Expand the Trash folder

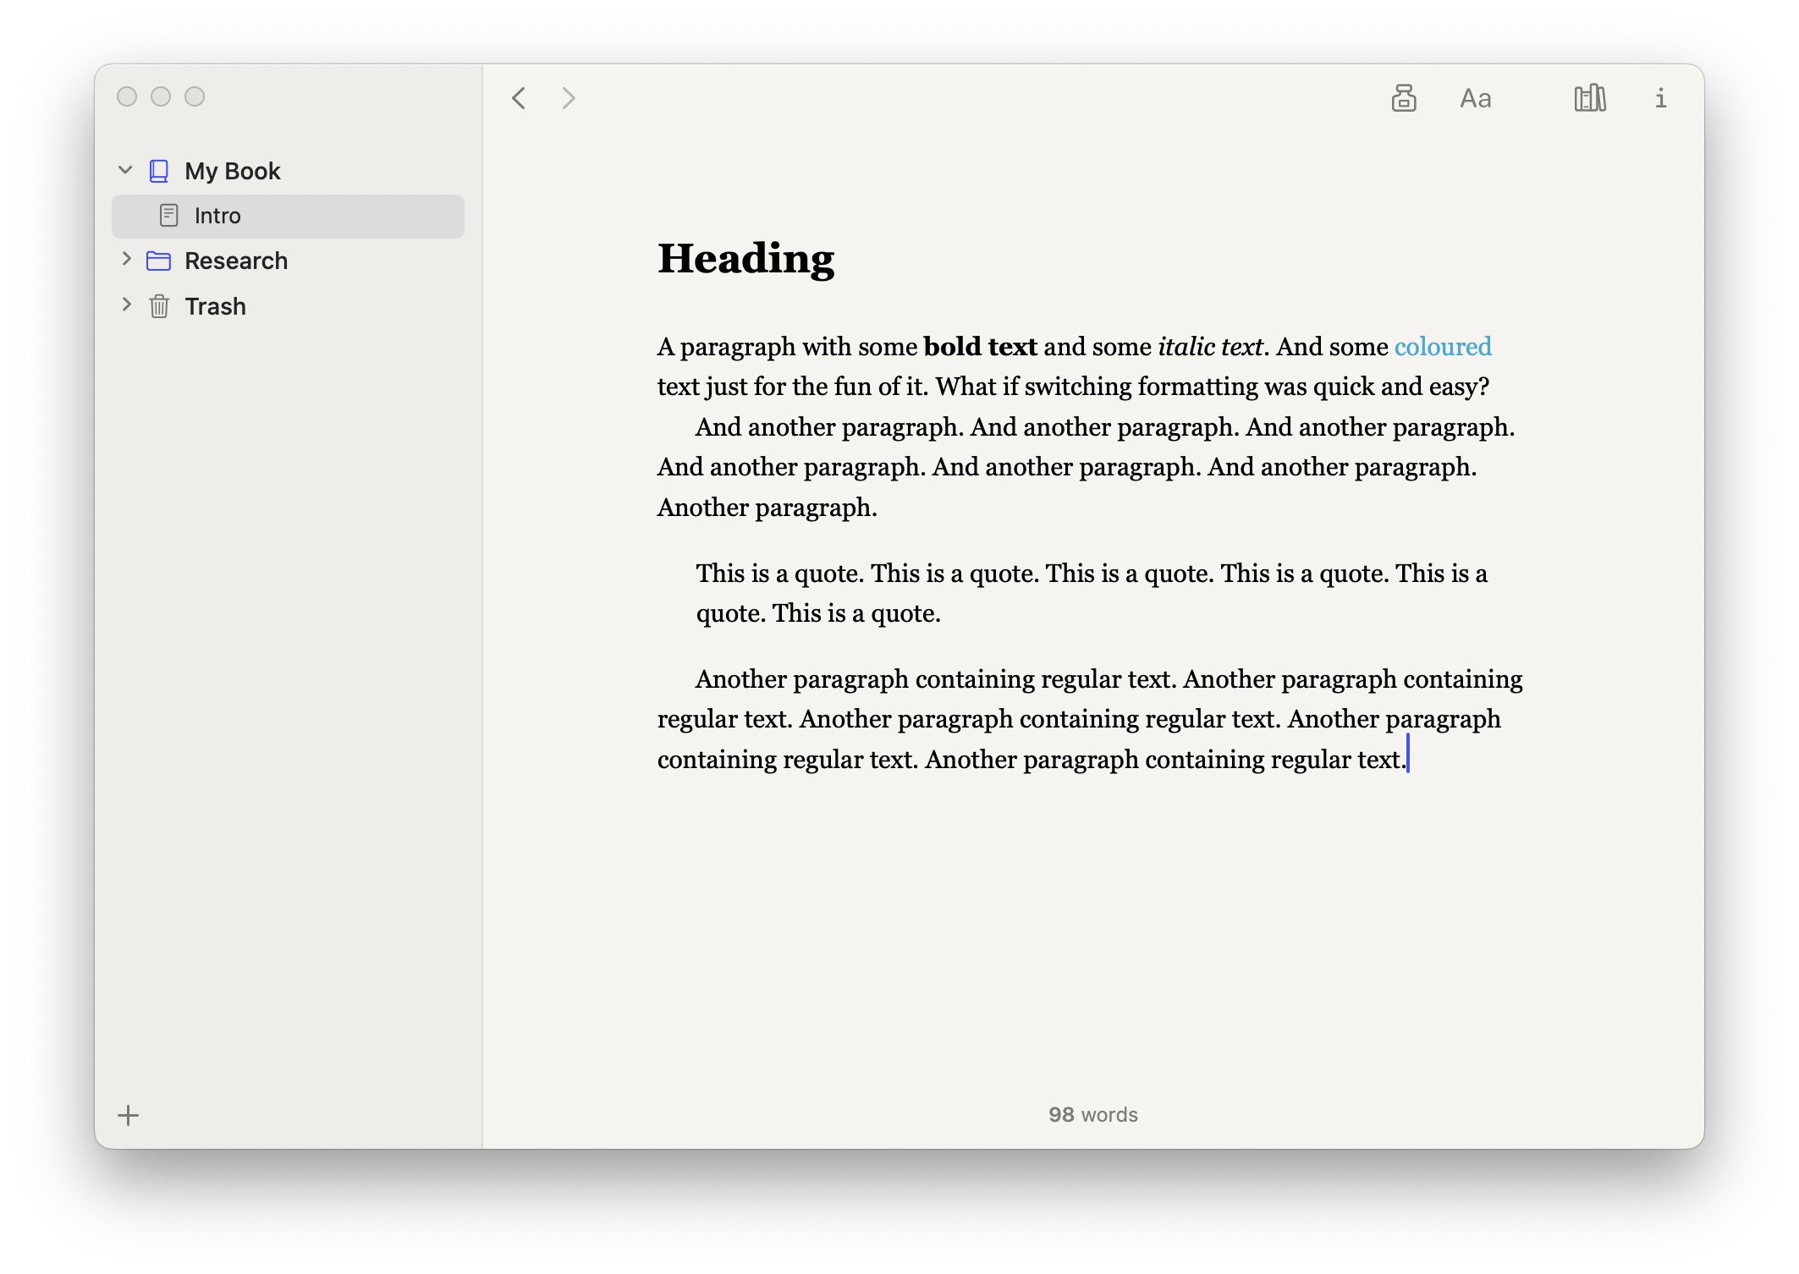tap(125, 305)
